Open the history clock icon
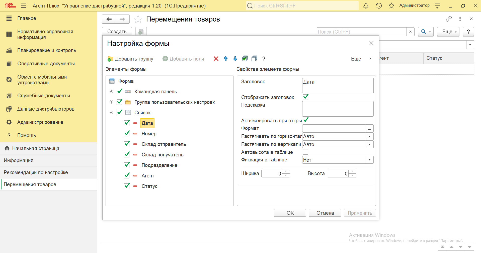The image size is (481, 253). coord(379,6)
